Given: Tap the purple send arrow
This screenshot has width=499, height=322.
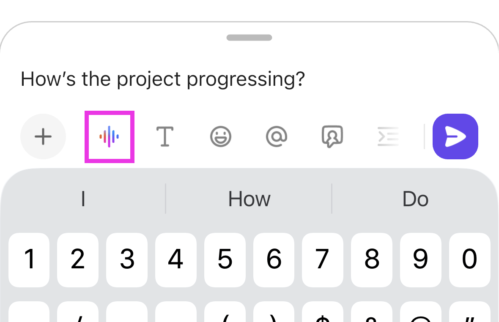Looking at the screenshot, I should tap(455, 136).
